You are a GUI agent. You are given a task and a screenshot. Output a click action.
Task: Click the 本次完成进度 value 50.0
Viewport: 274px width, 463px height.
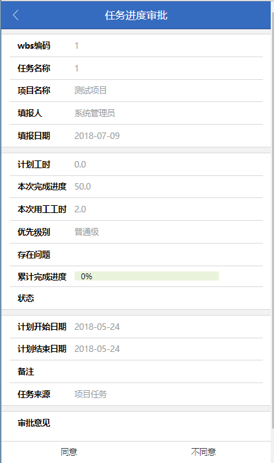coord(82,186)
